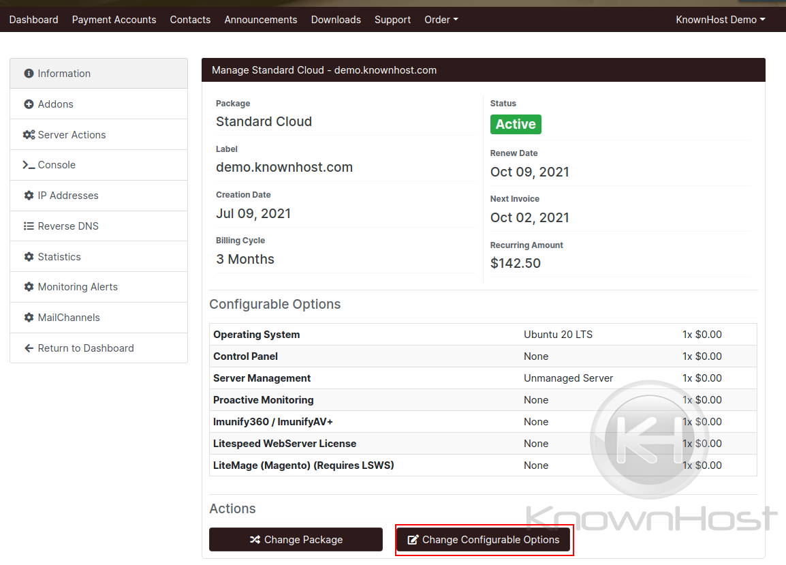Image resolution: width=786 pixels, height=565 pixels.
Task: Open the Downloads page
Action: point(336,20)
